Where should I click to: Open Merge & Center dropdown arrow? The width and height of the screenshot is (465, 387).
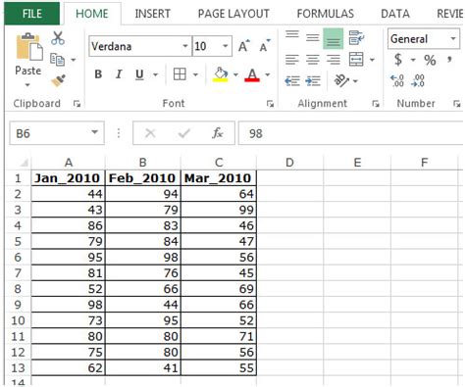[372, 60]
